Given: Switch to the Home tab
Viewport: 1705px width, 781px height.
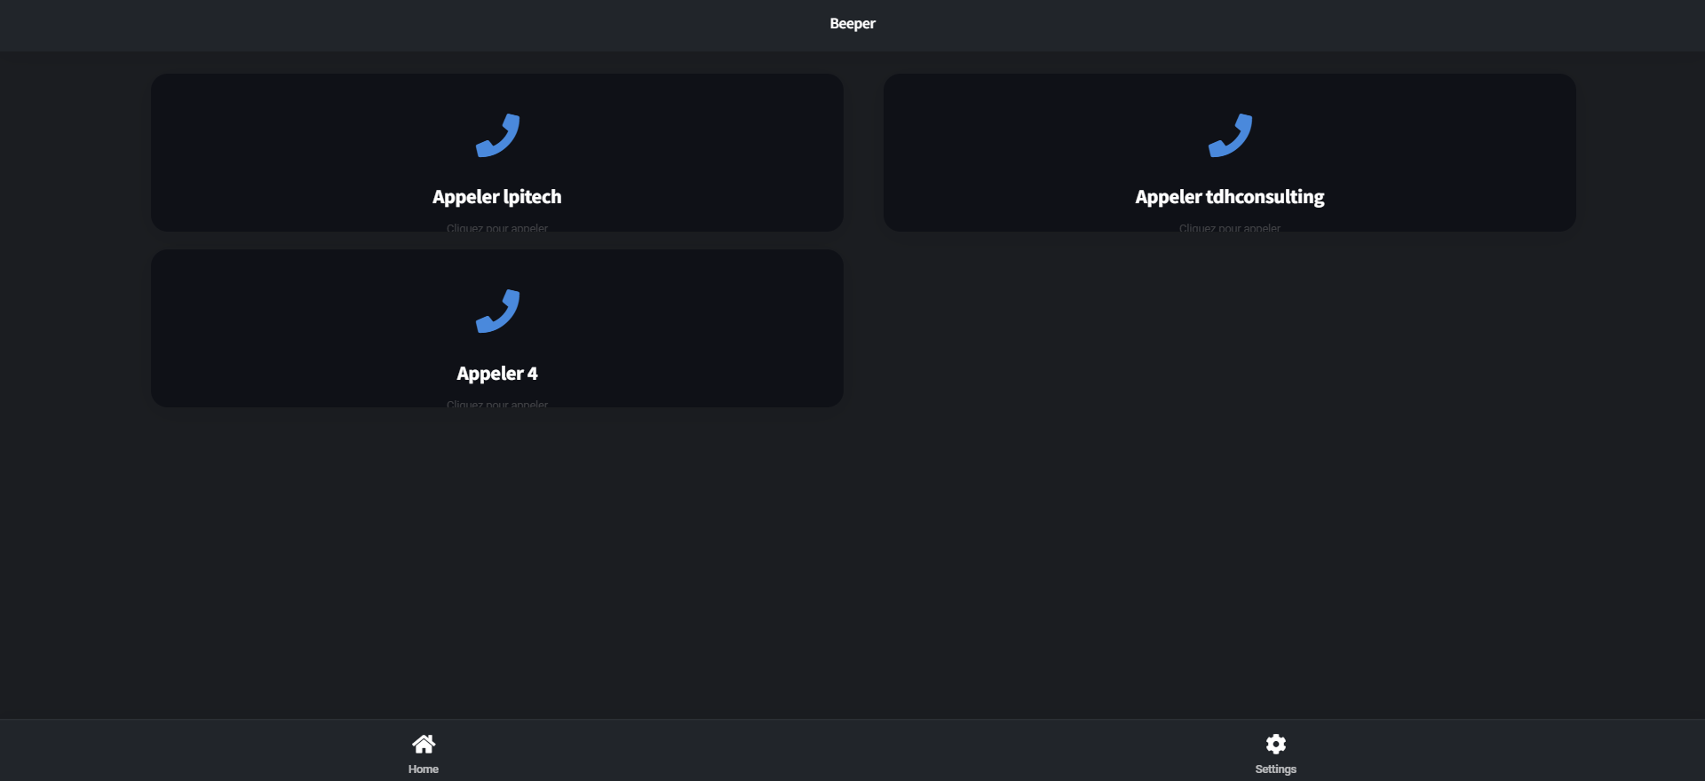Looking at the screenshot, I should [x=424, y=753].
